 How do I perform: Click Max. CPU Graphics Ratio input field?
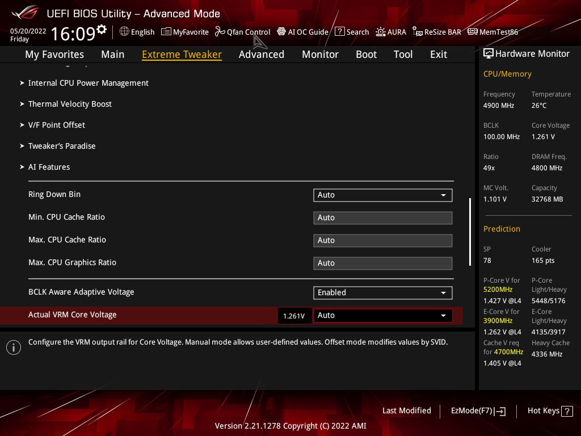pyautogui.click(x=383, y=263)
